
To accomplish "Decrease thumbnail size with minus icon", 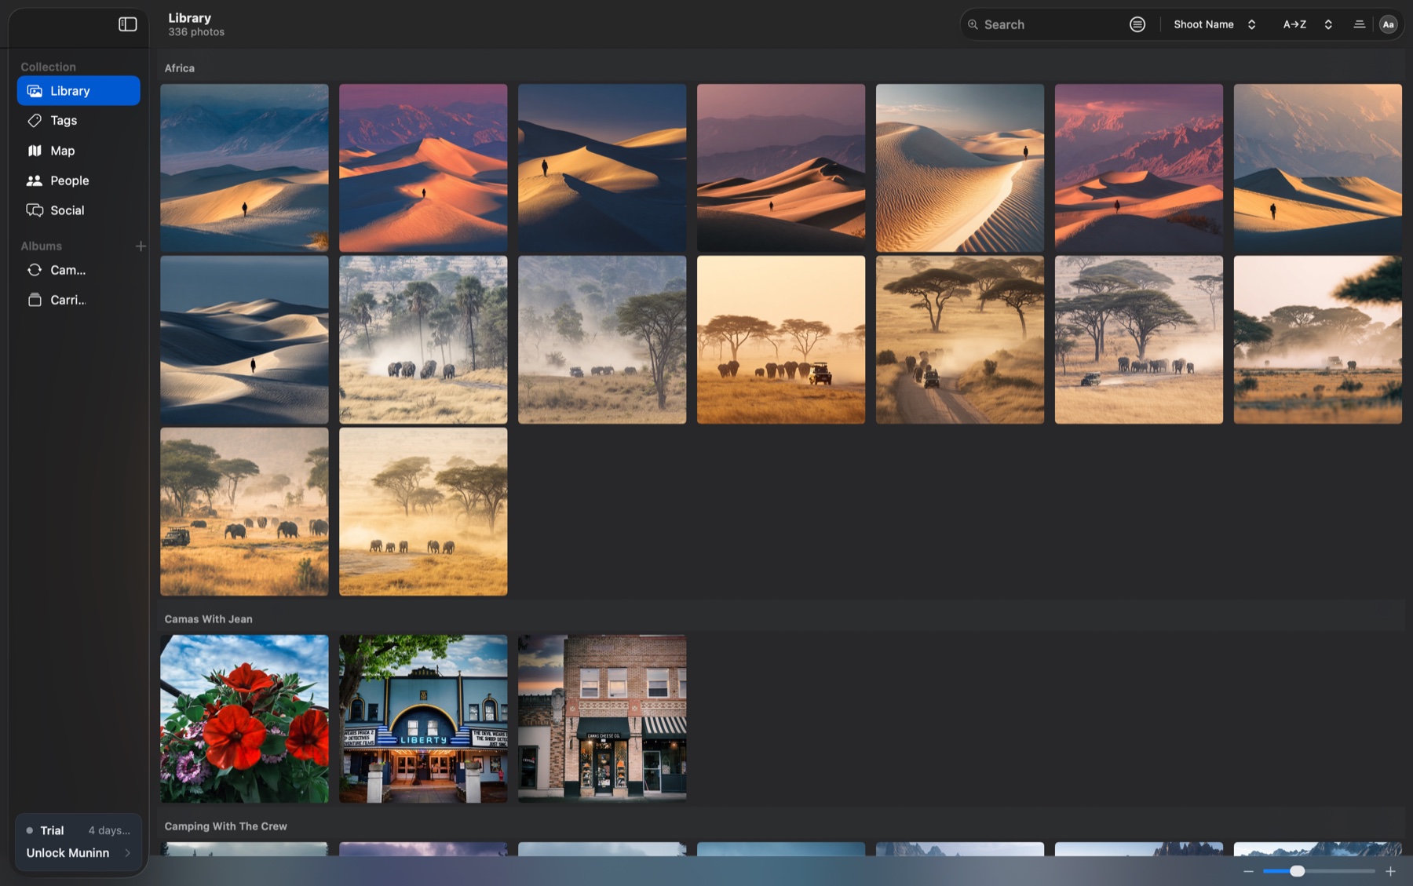I will tap(1248, 871).
